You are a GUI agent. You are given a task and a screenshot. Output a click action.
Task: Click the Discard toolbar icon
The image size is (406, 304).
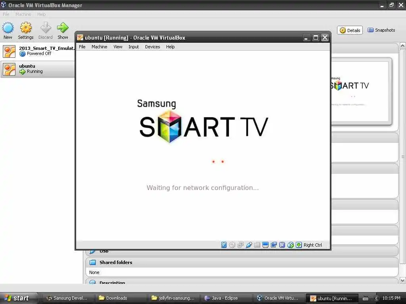(46, 28)
